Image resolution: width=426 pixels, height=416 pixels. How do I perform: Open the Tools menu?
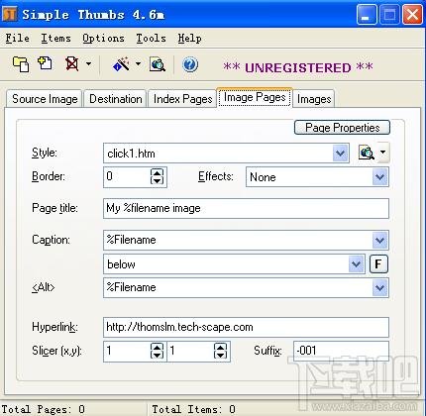pos(151,39)
